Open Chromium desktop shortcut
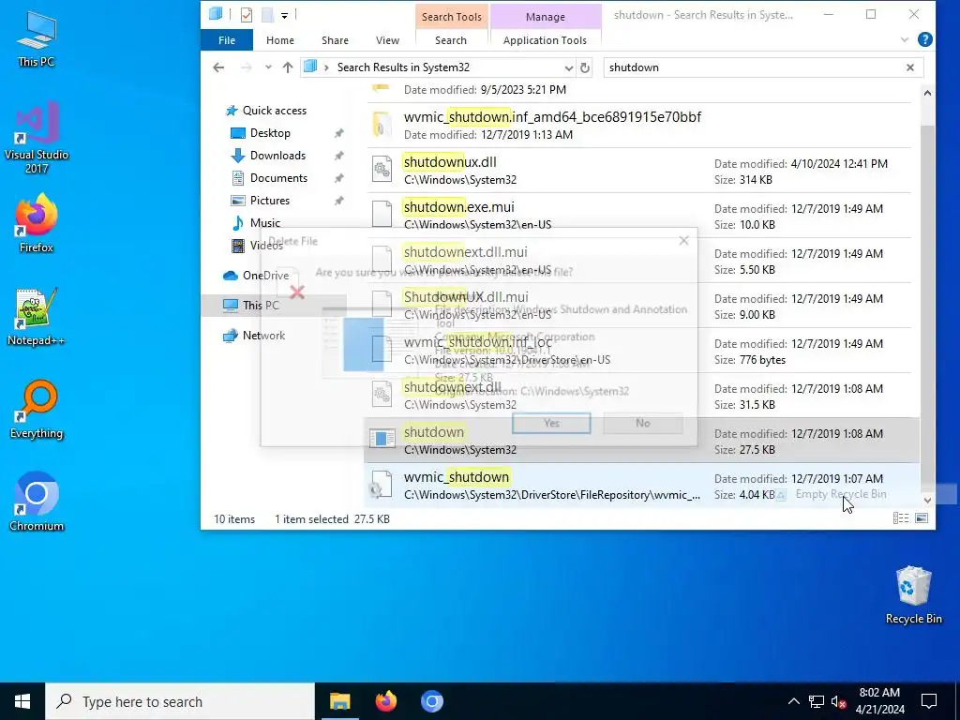 click(37, 502)
